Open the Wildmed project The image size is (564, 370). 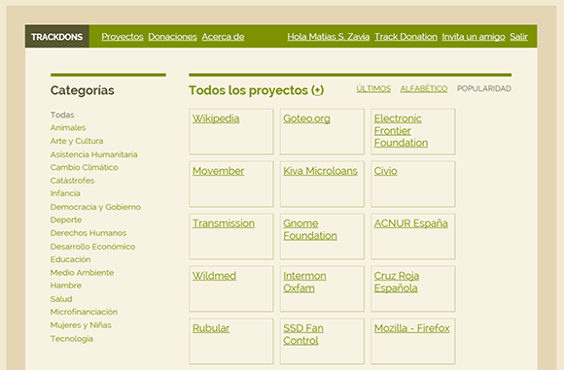[214, 276]
